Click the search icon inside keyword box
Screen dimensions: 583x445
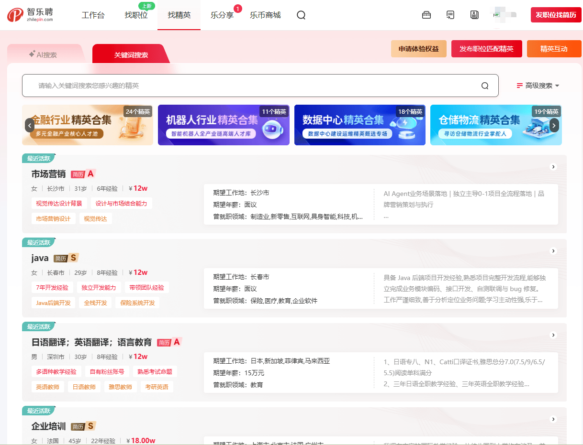coord(485,86)
